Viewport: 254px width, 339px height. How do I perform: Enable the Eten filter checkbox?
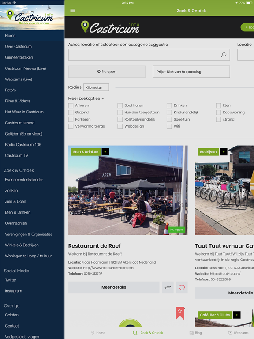[218, 105]
